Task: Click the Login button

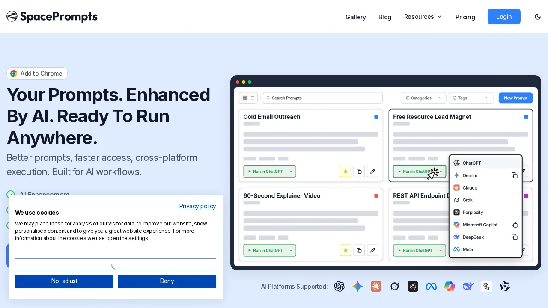Action: click(x=504, y=17)
